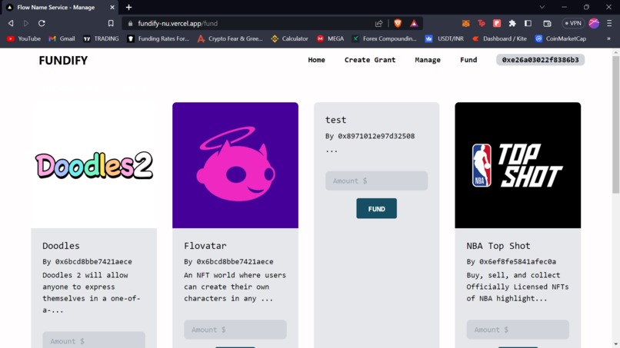620x348 pixels.
Task: Open the browser hamburger menu
Action: [609, 23]
